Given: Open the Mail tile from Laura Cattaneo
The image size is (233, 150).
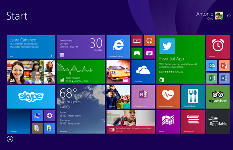Looking at the screenshot, I should [31, 47].
